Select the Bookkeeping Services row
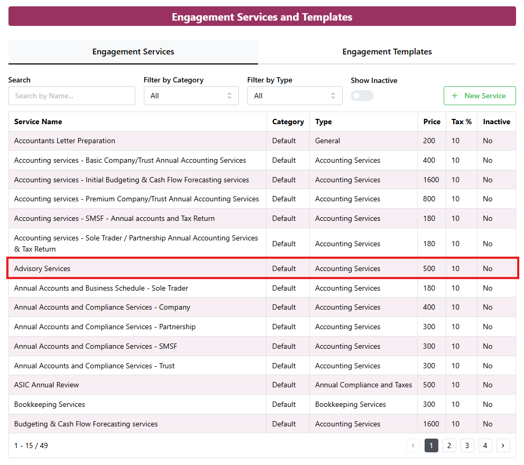This screenshot has height=465, width=524. click(50, 404)
